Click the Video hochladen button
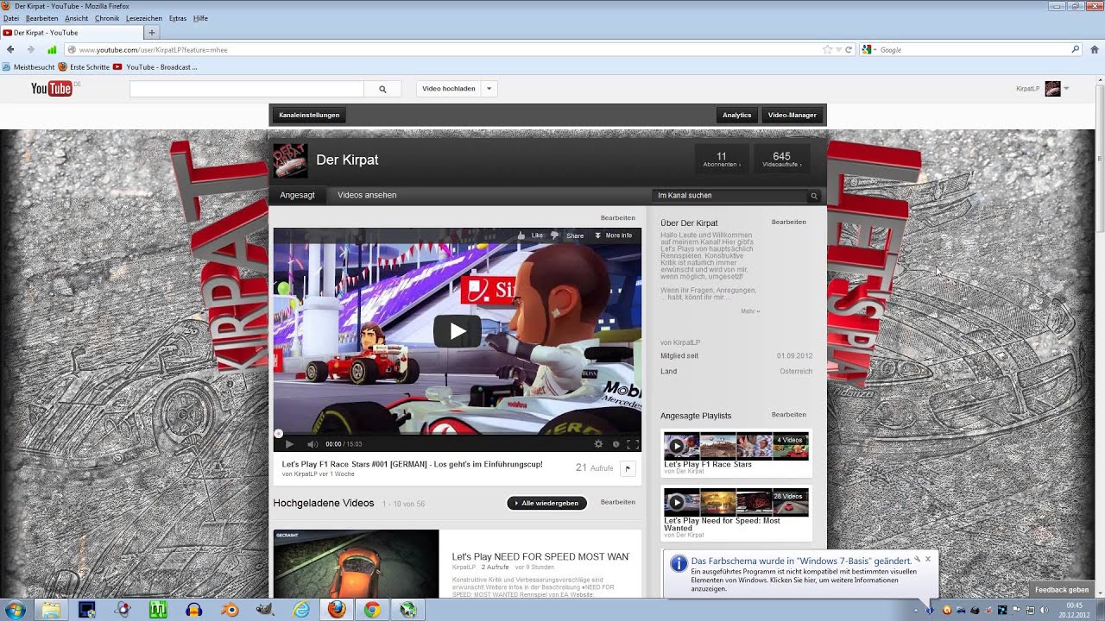 (449, 89)
